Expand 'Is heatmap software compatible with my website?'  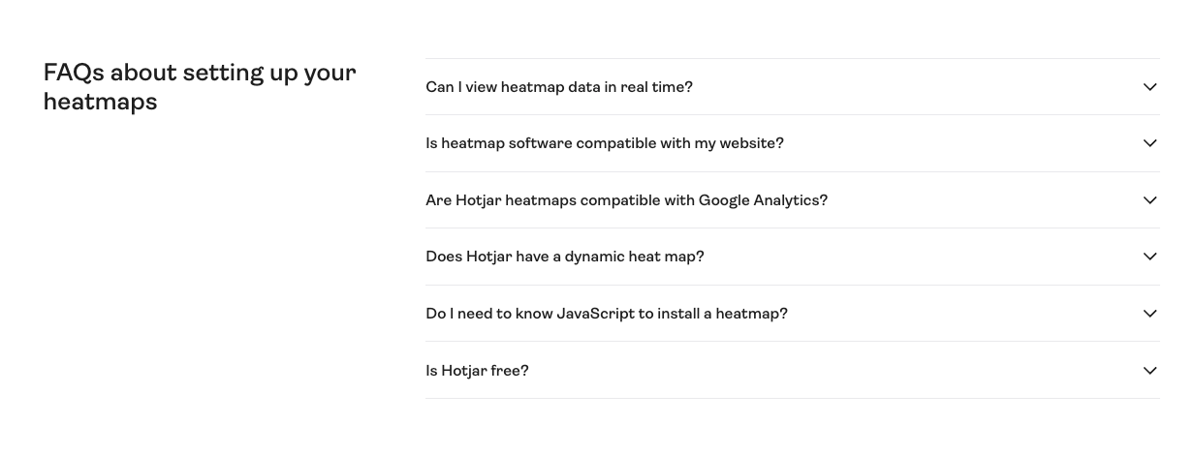(x=605, y=143)
